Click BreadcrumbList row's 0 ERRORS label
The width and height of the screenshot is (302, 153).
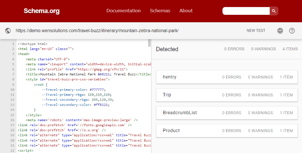tap(232, 113)
